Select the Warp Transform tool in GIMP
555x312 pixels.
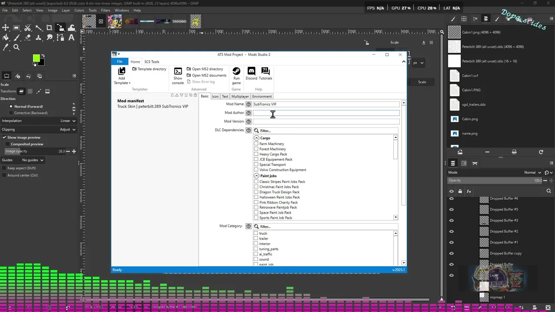pyautogui.click(x=72, y=28)
